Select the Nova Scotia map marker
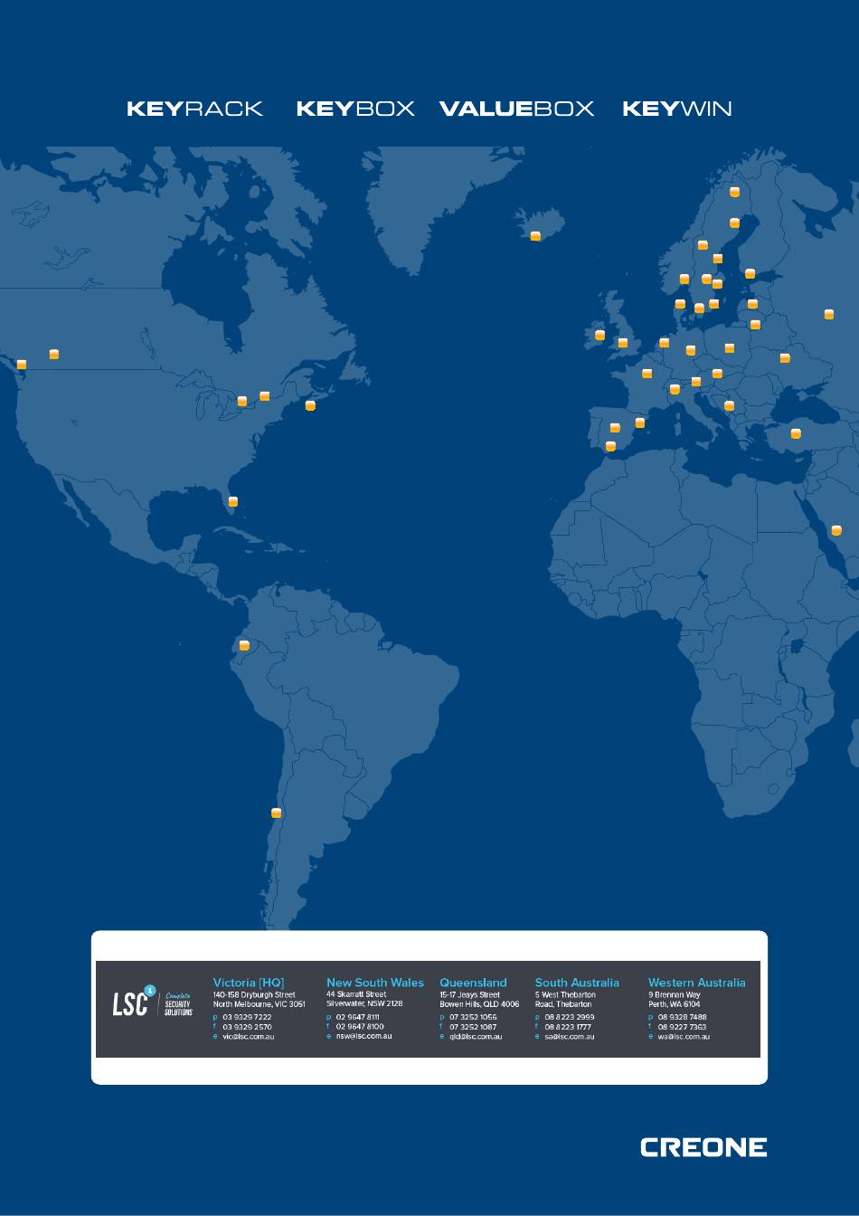 tap(310, 405)
